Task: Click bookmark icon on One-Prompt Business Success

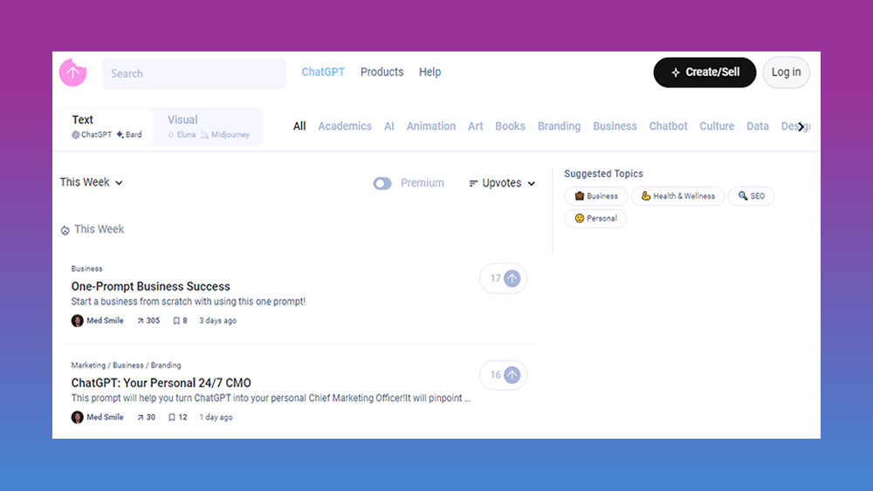Action: tap(175, 321)
